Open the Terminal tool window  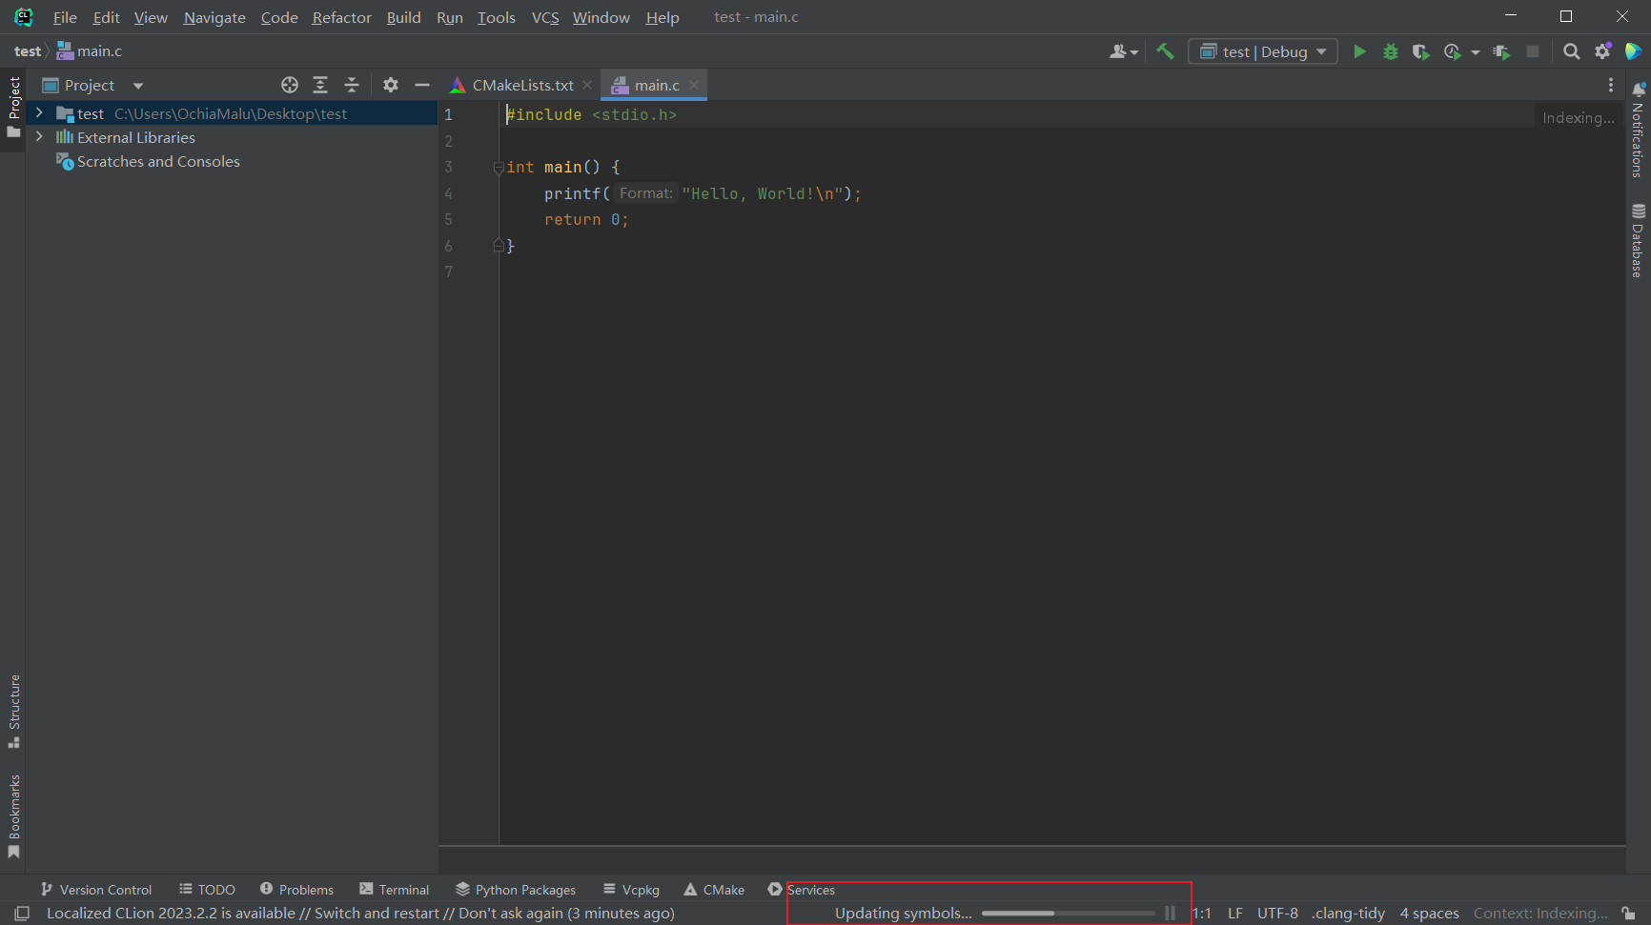click(395, 889)
